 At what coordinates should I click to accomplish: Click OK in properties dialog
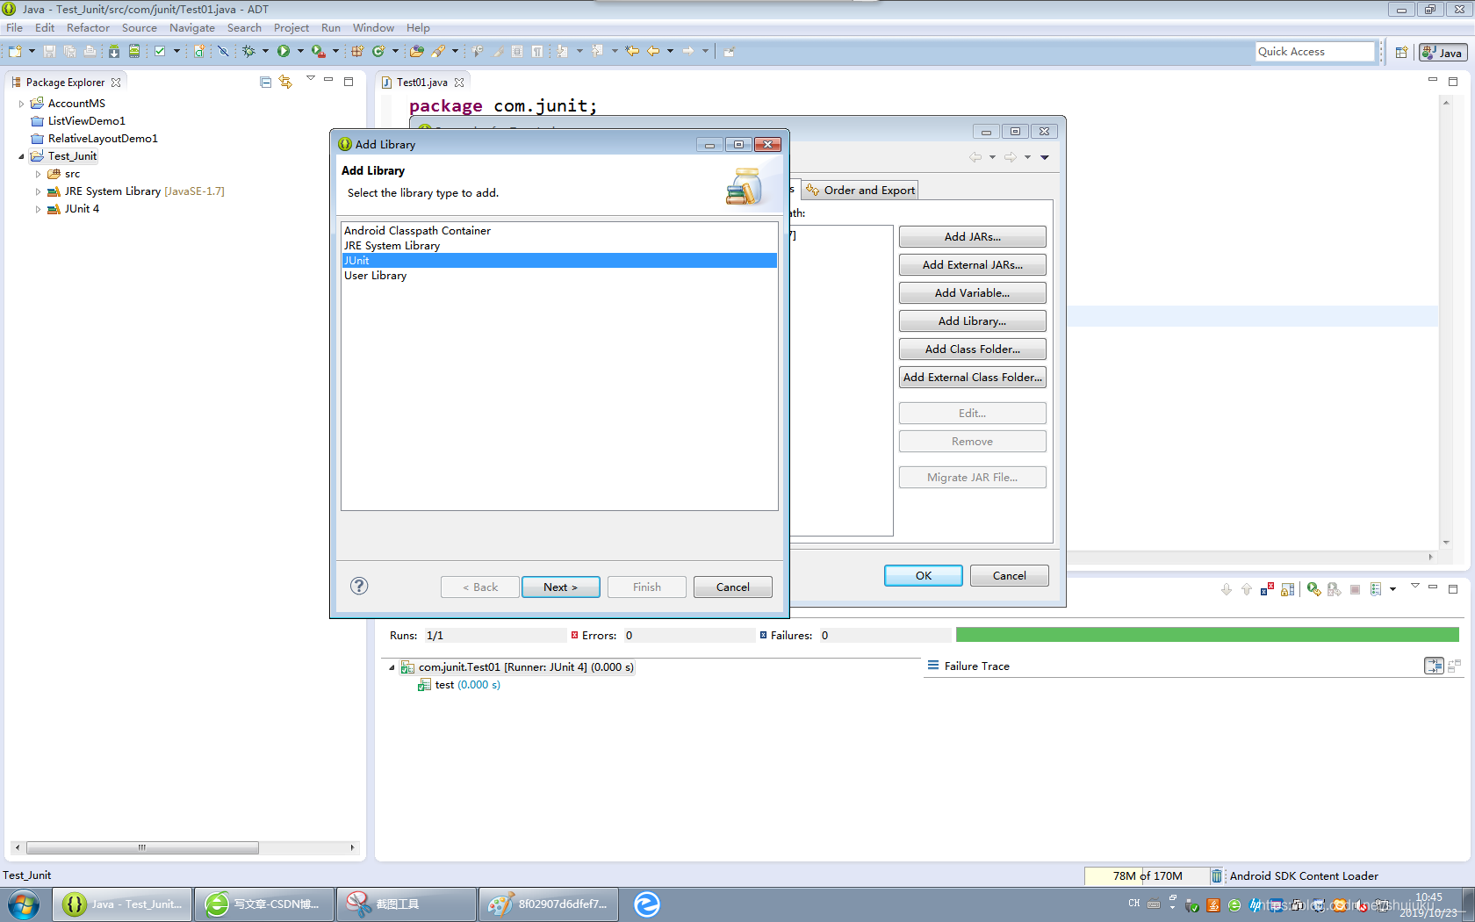coord(923,575)
